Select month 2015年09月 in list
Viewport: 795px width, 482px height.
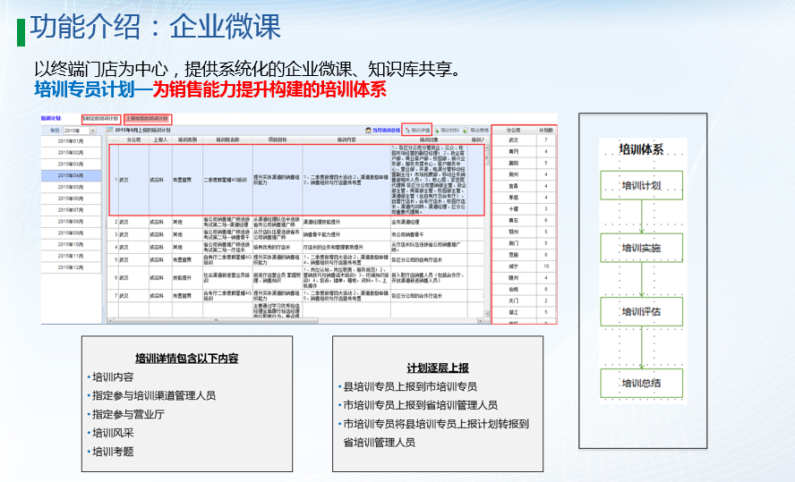pyautogui.click(x=71, y=233)
